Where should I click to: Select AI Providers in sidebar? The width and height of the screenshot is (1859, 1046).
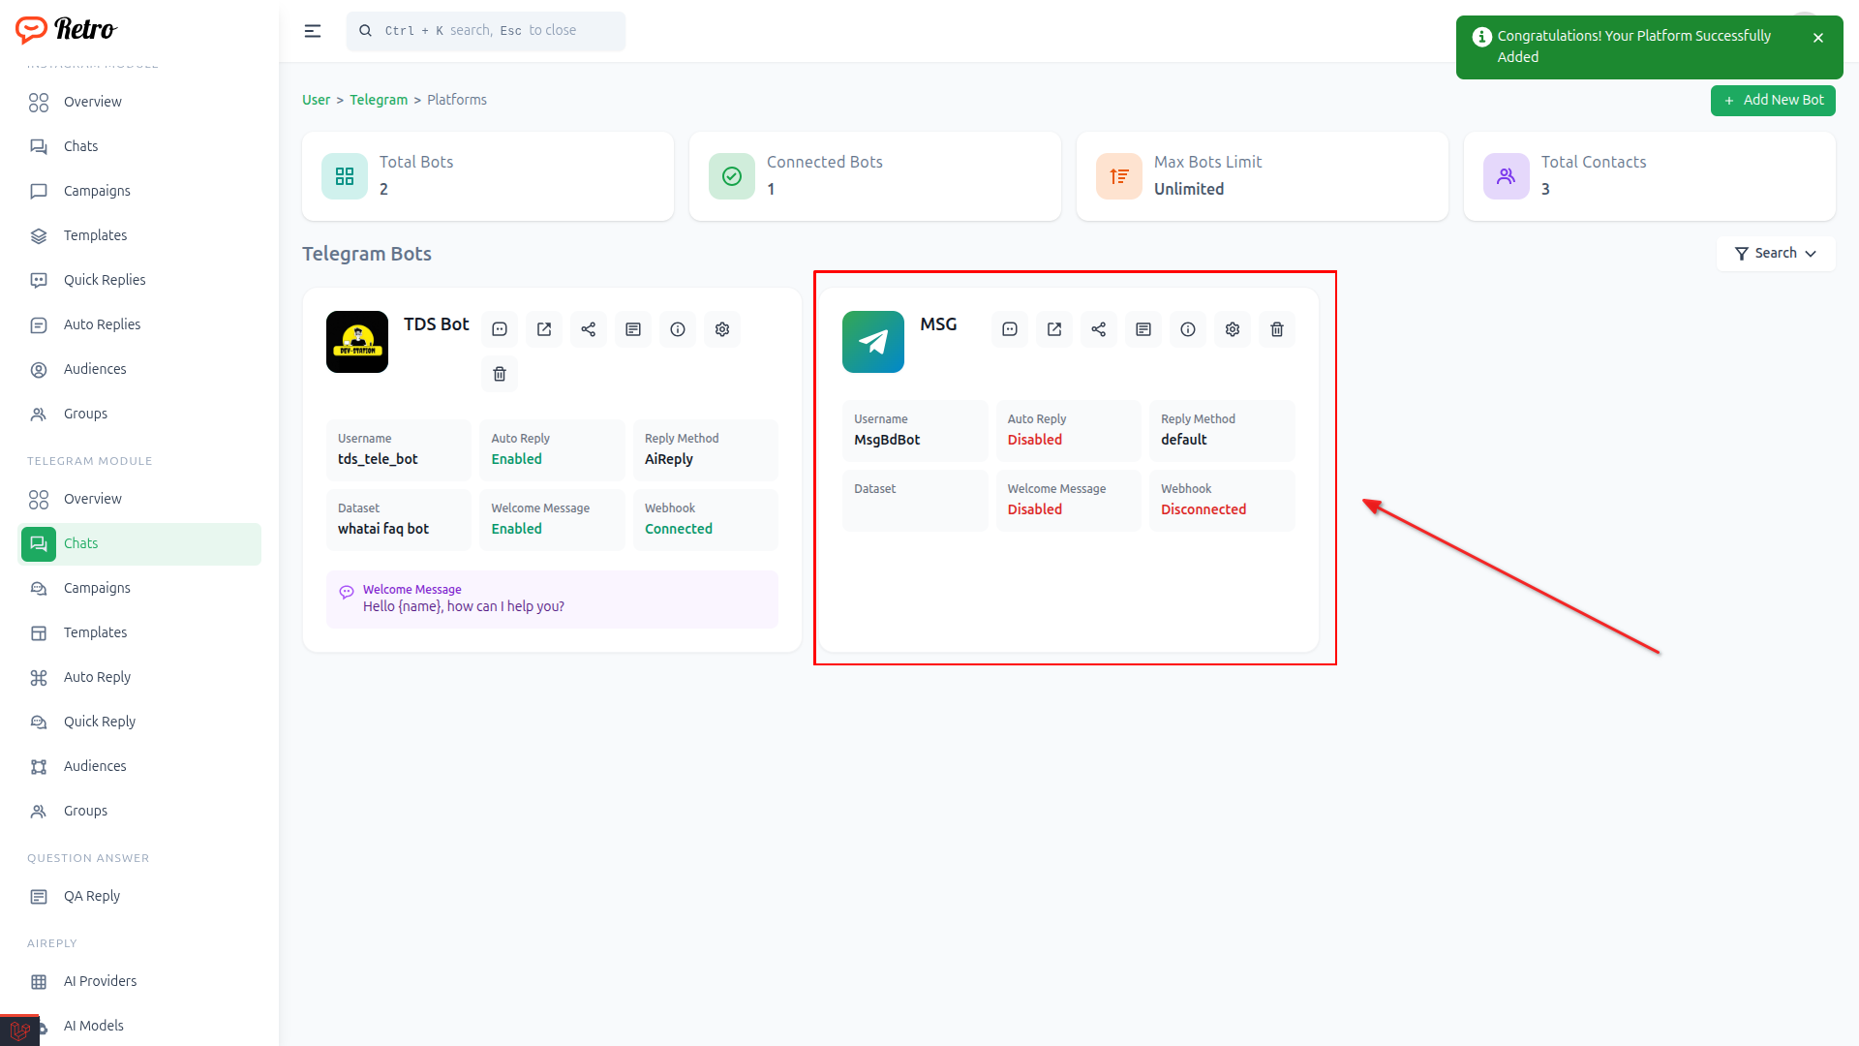100,981
